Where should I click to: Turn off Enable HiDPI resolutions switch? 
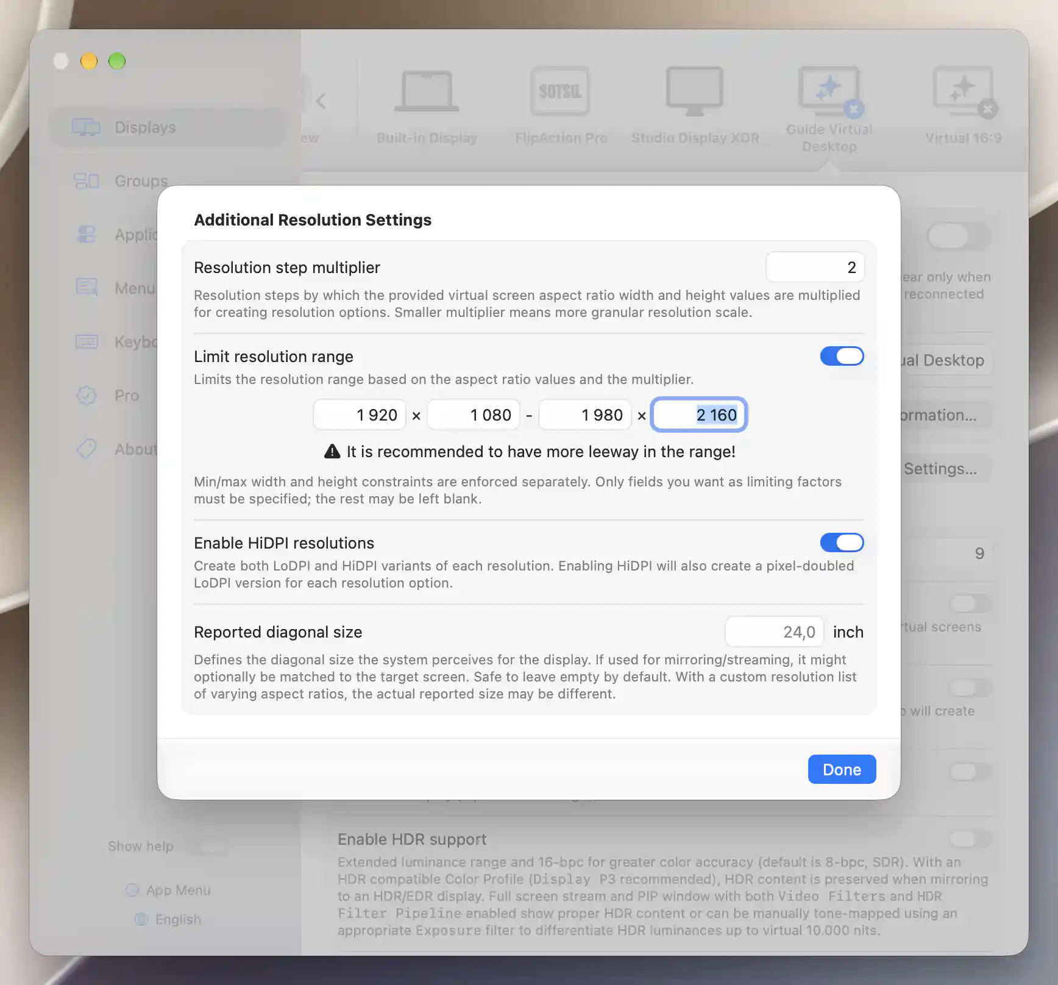pos(842,542)
